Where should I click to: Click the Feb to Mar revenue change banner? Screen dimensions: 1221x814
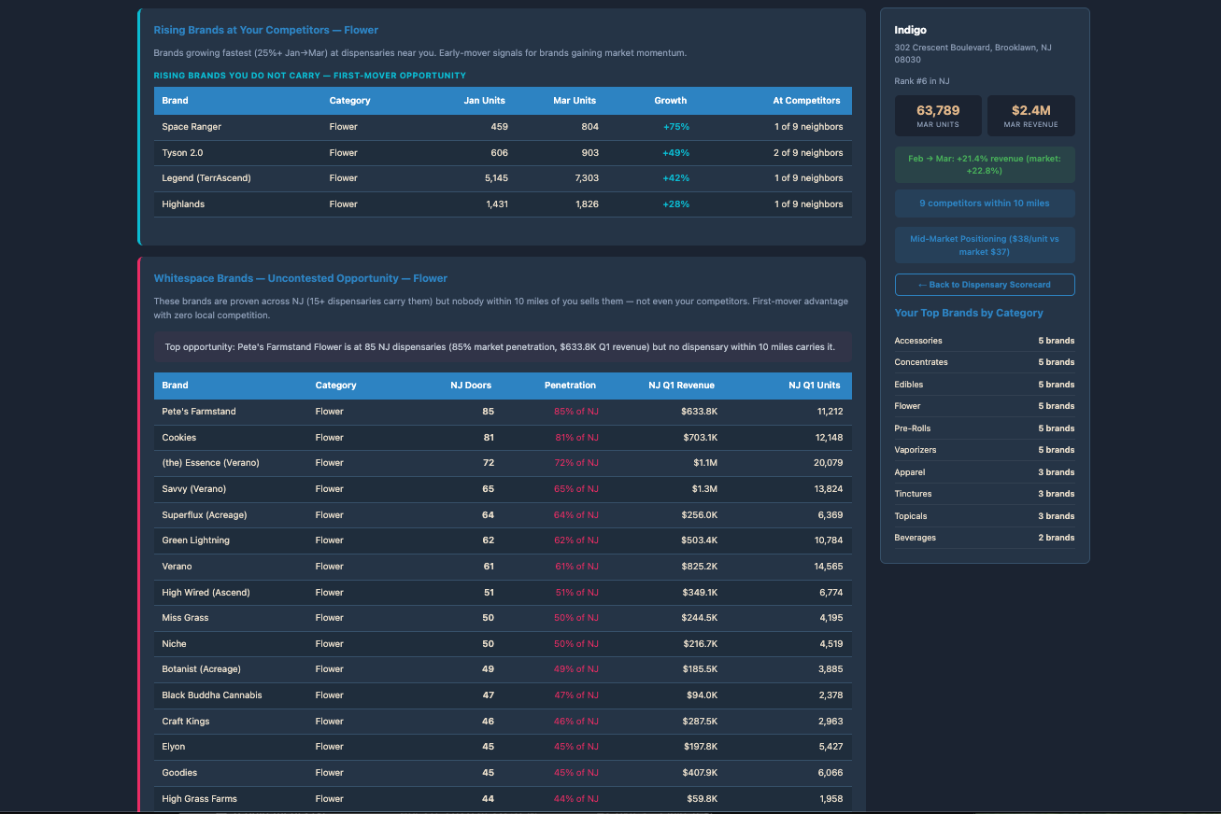(x=985, y=164)
